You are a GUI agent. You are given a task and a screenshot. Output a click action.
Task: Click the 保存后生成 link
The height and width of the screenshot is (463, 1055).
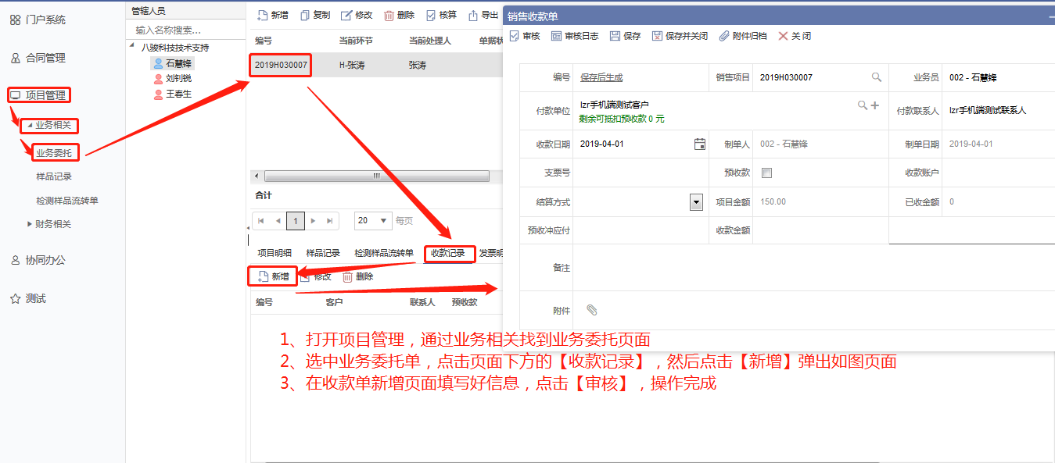(601, 77)
